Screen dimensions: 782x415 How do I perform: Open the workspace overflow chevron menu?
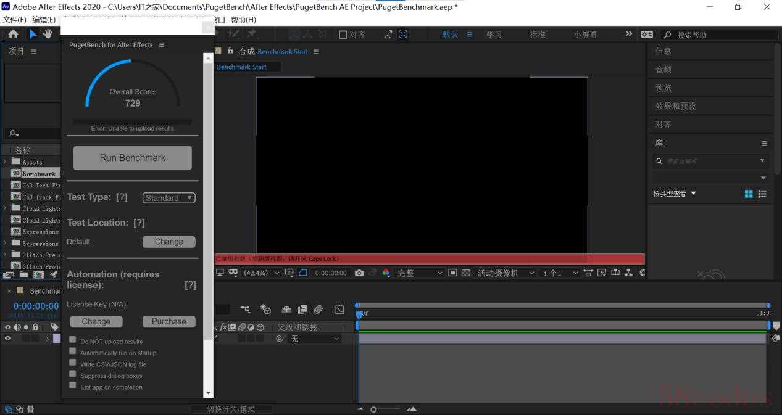click(629, 34)
